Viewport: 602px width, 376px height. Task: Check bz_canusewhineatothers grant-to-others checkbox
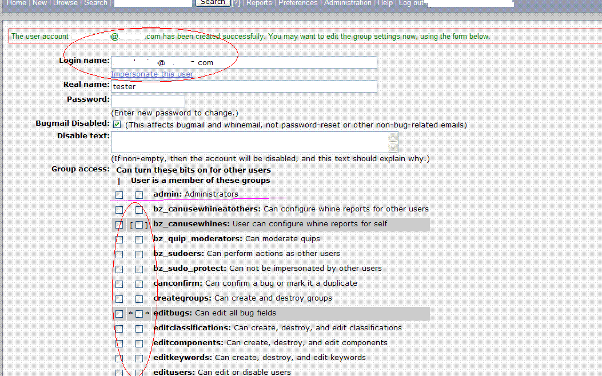[119, 210]
